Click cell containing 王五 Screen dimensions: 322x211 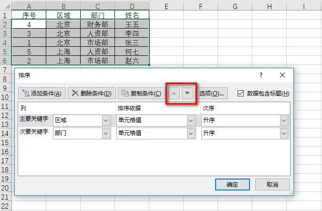132,24
